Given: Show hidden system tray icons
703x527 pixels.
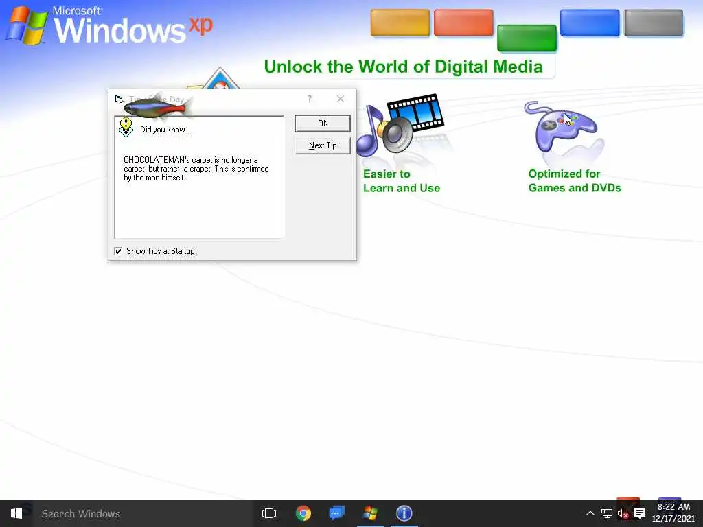Looking at the screenshot, I should (590, 513).
